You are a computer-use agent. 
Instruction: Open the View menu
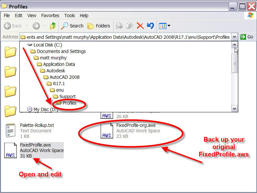(32, 15)
